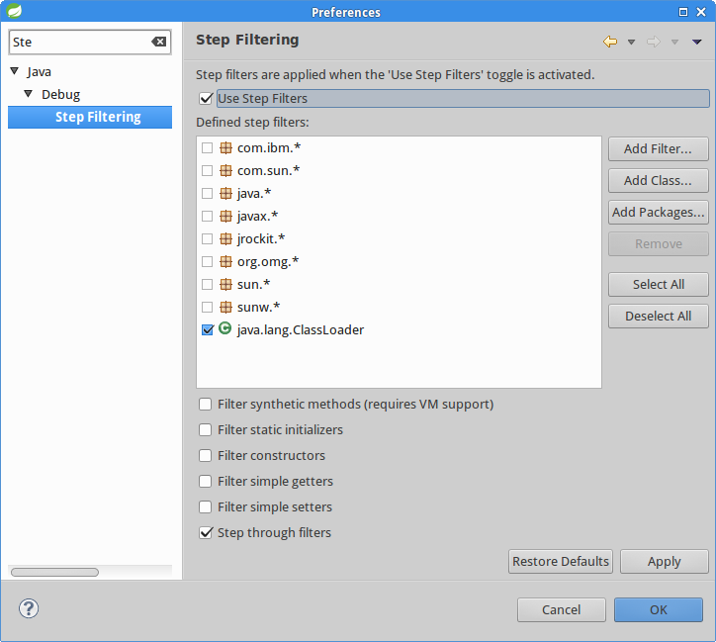Click the help question mark icon
716x642 pixels.
(x=29, y=608)
